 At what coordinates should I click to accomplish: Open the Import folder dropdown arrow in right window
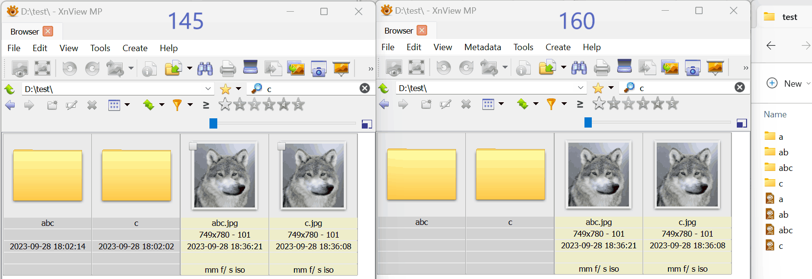[x=563, y=68]
